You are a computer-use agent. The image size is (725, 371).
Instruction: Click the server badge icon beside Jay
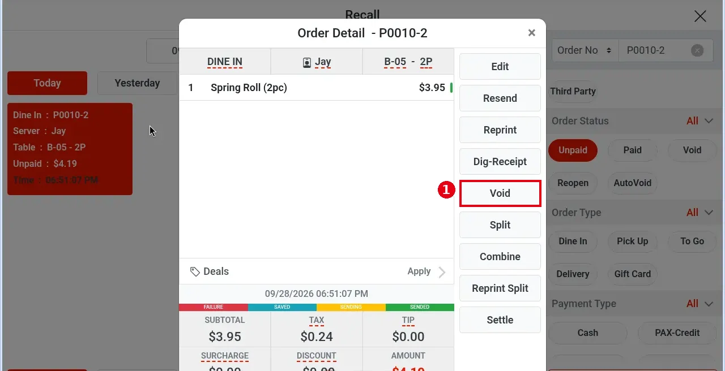click(307, 62)
